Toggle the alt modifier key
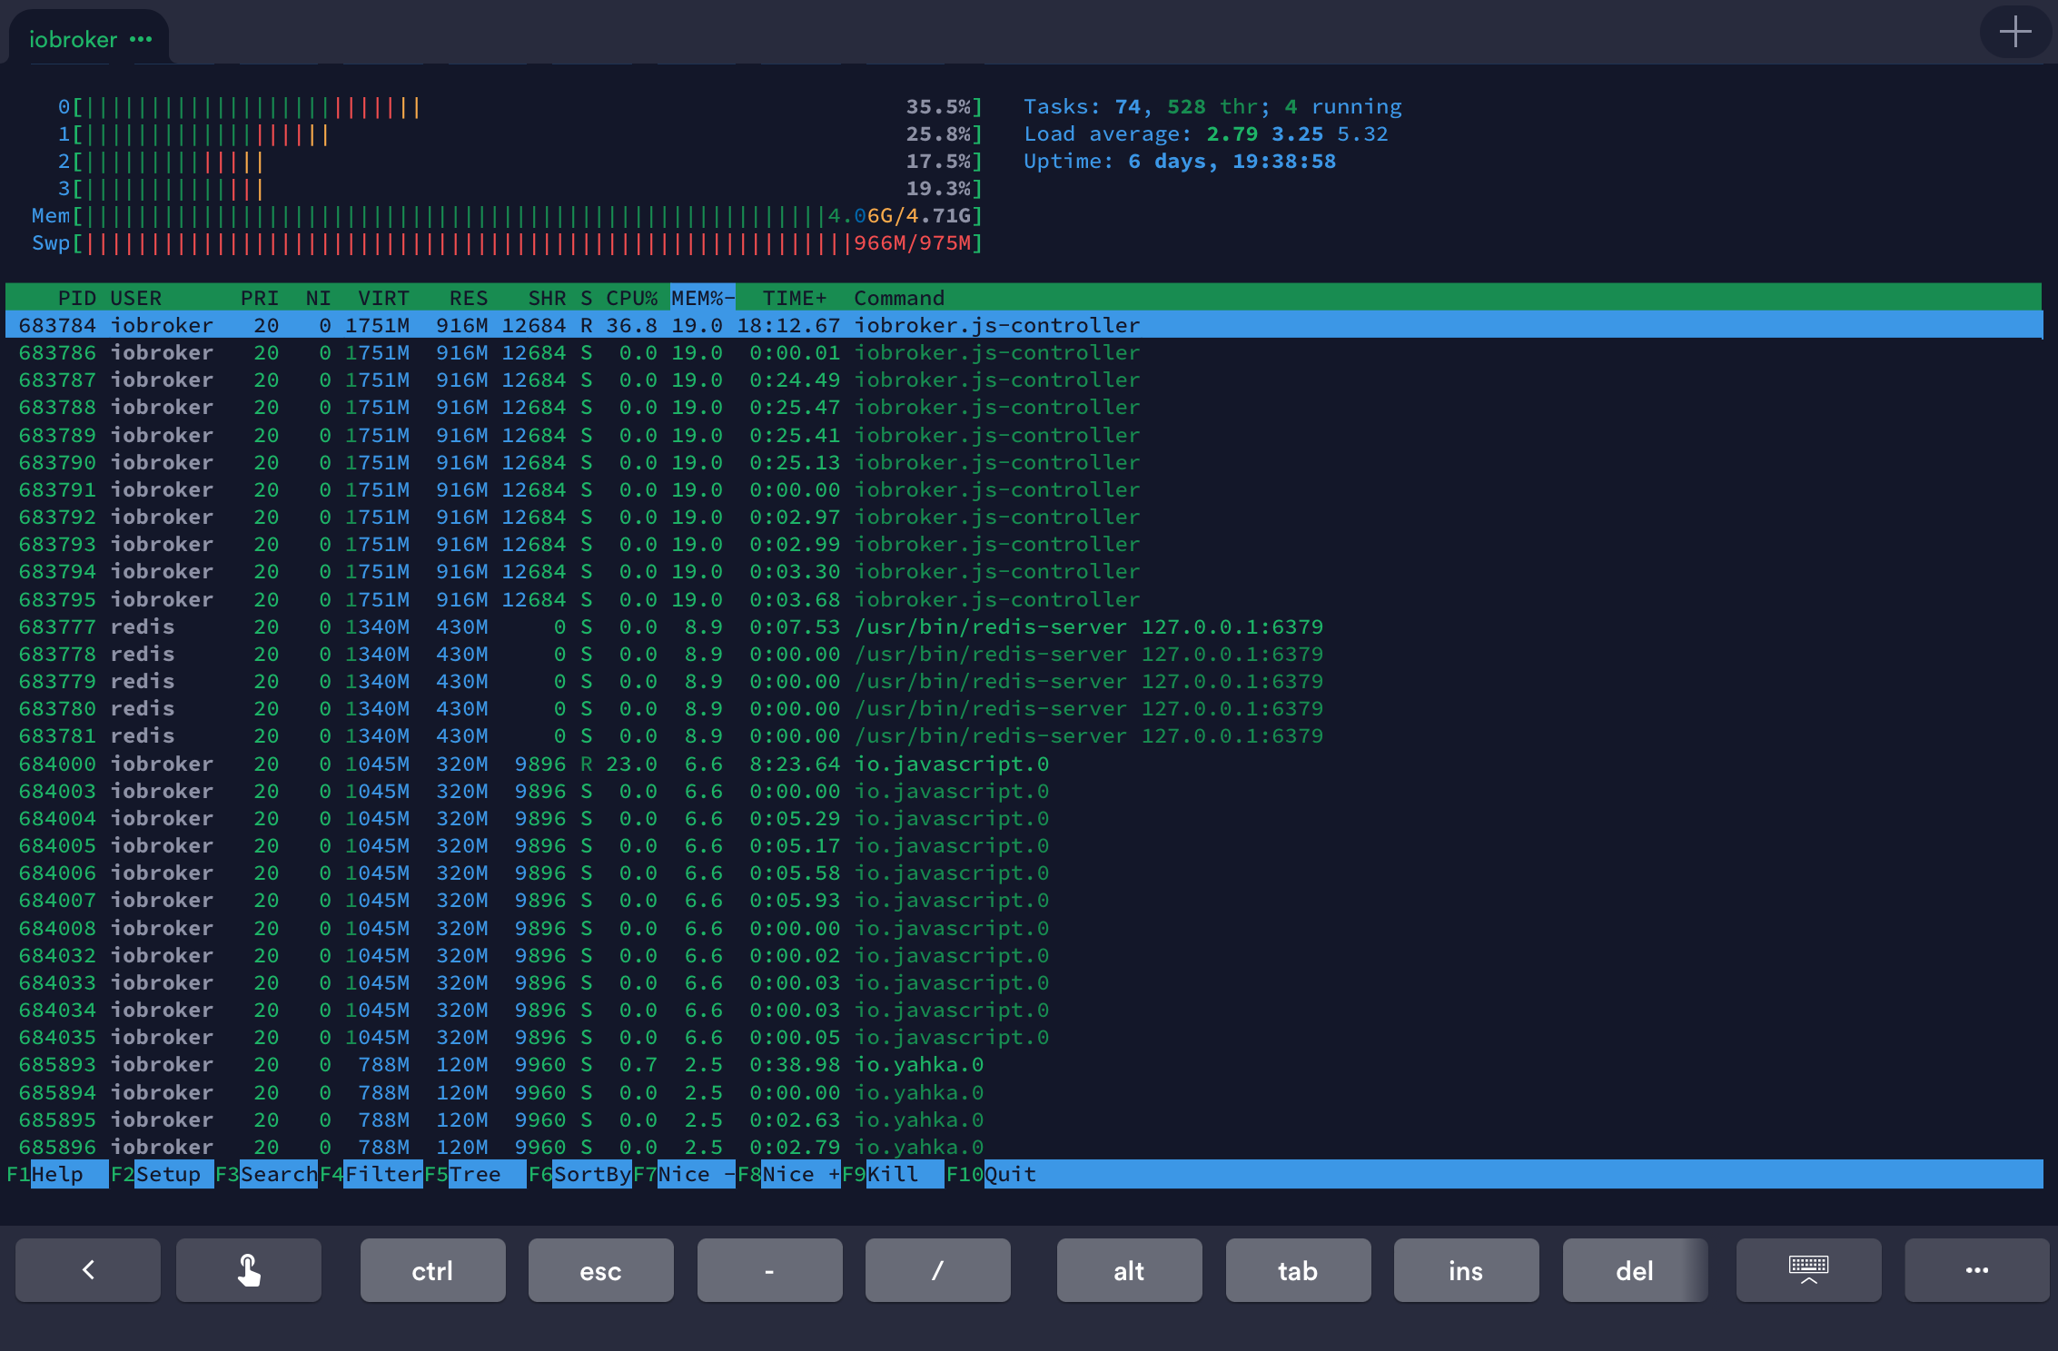Image resolution: width=2058 pixels, height=1351 pixels. pos(1129,1270)
